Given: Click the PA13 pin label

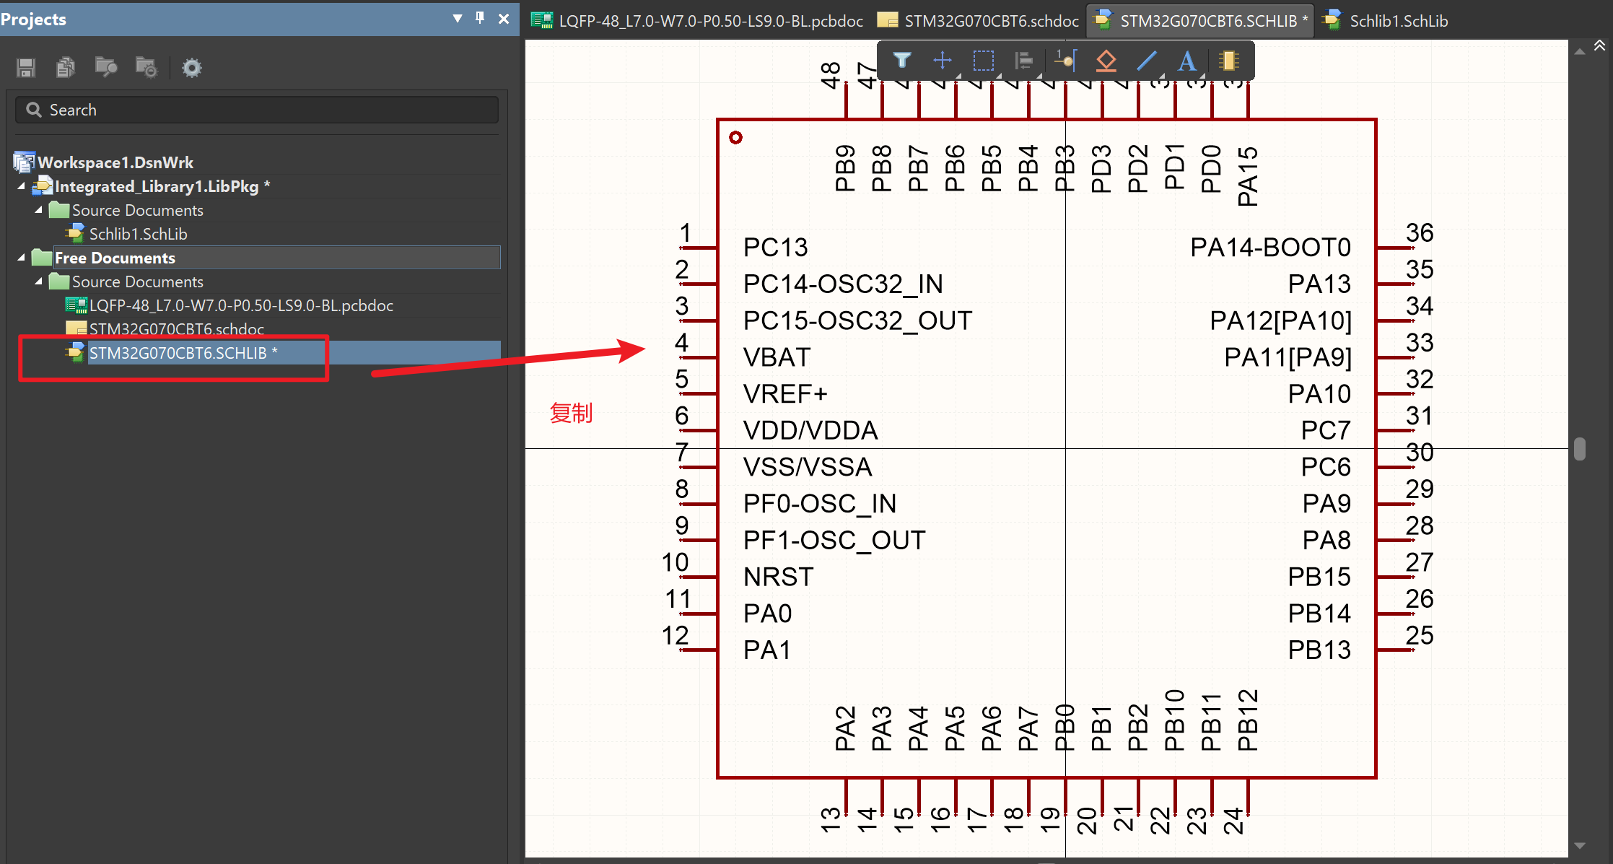Looking at the screenshot, I should 1319,284.
